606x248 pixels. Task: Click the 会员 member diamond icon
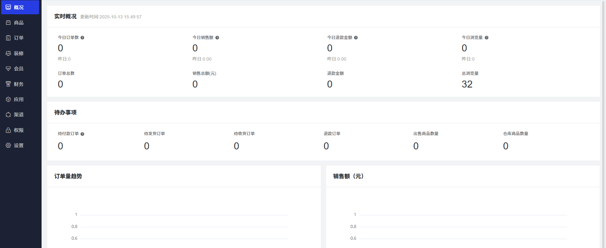8,69
